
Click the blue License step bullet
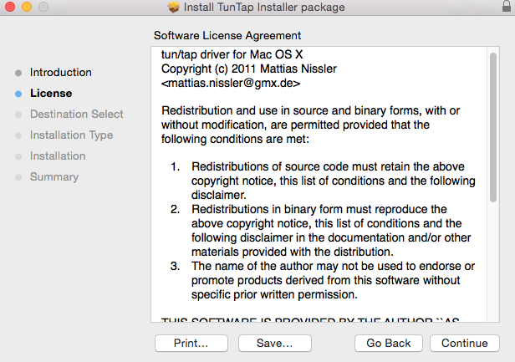18,94
